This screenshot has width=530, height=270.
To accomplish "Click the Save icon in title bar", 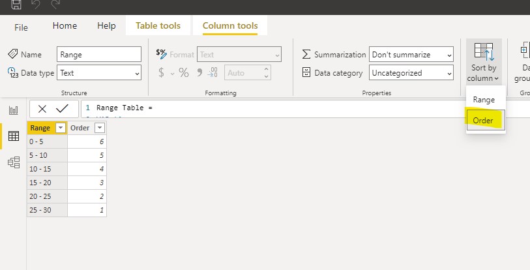I will tap(16, 4).
